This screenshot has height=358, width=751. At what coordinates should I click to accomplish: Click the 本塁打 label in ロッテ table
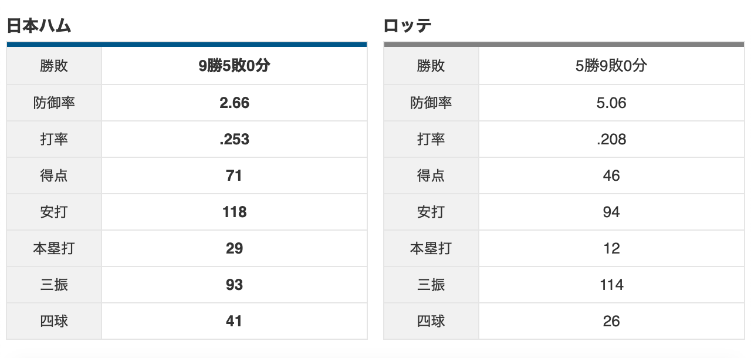[x=431, y=248]
